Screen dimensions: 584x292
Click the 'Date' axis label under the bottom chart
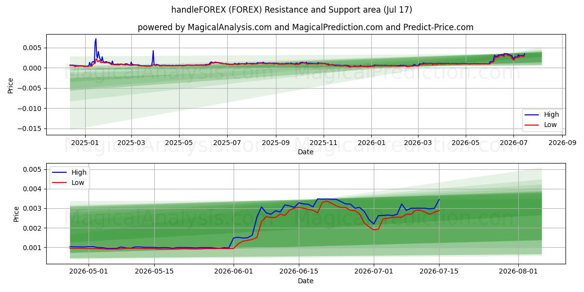click(x=306, y=281)
